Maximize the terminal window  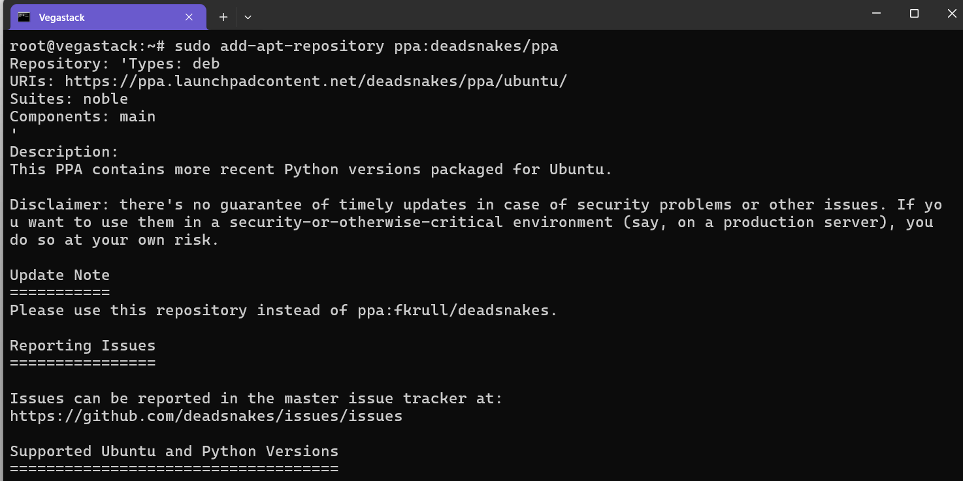(914, 14)
